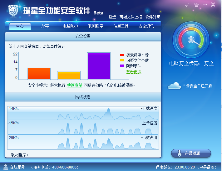
Task: Click 可疑文件上报 in the header
Action: [131, 17]
